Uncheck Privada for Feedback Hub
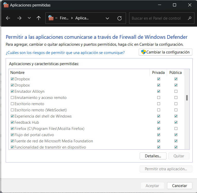This screenshot has height=193, width=197. (x=159, y=122)
